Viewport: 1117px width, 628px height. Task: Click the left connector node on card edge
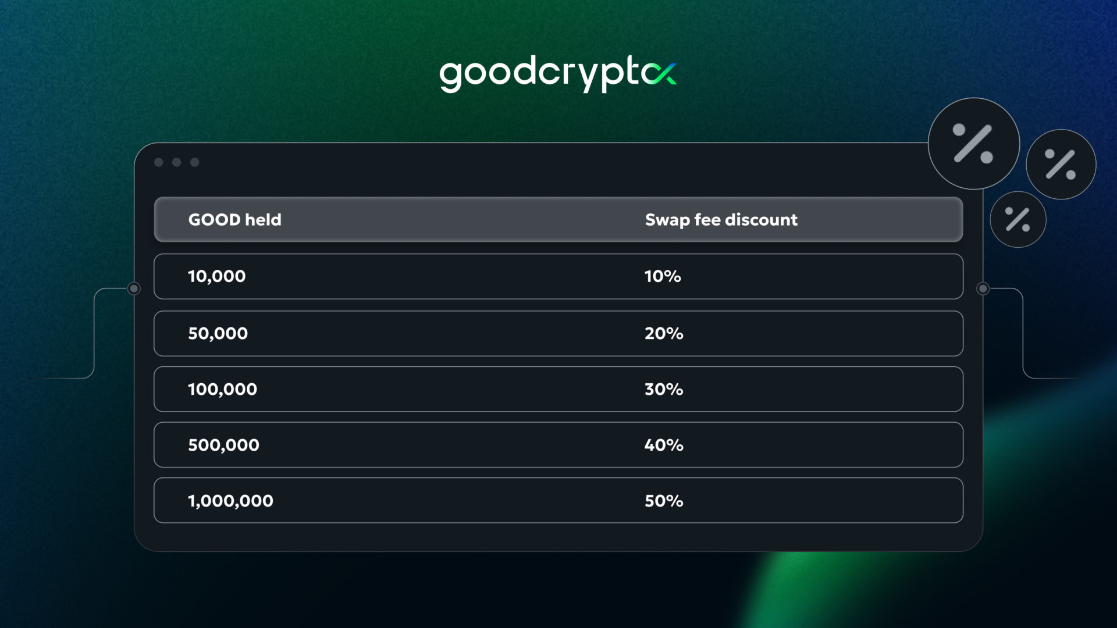click(x=134, y=288)
